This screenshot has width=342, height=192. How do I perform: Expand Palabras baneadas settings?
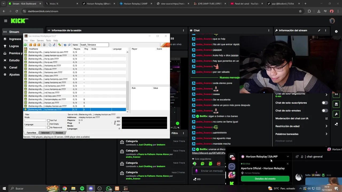pyautogui.click(x=326, y=134)
